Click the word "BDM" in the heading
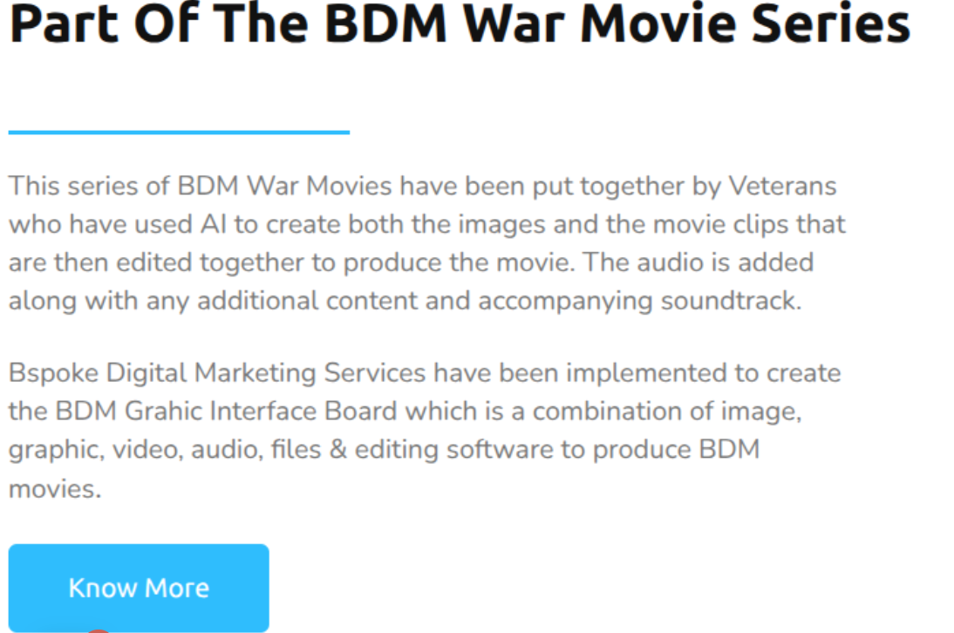954x633 pixels. pyautogui.click(x=385, y=24)
